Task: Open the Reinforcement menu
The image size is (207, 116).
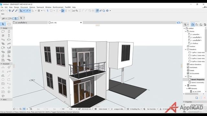Action: (x=58, y=7)
